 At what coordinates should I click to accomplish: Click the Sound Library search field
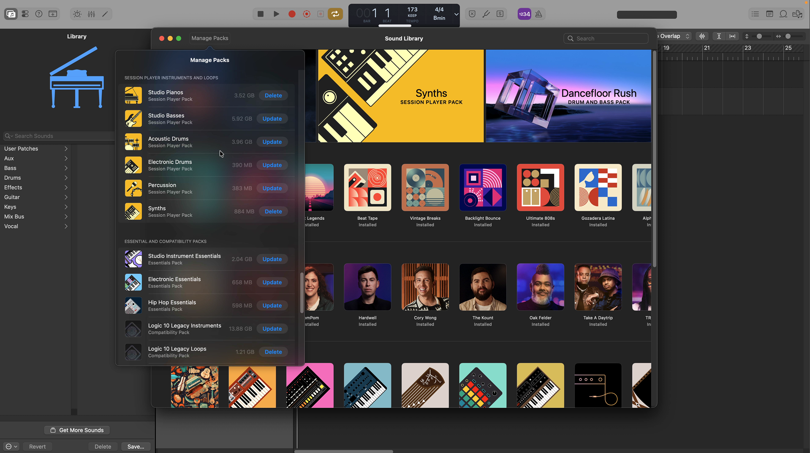606,38
